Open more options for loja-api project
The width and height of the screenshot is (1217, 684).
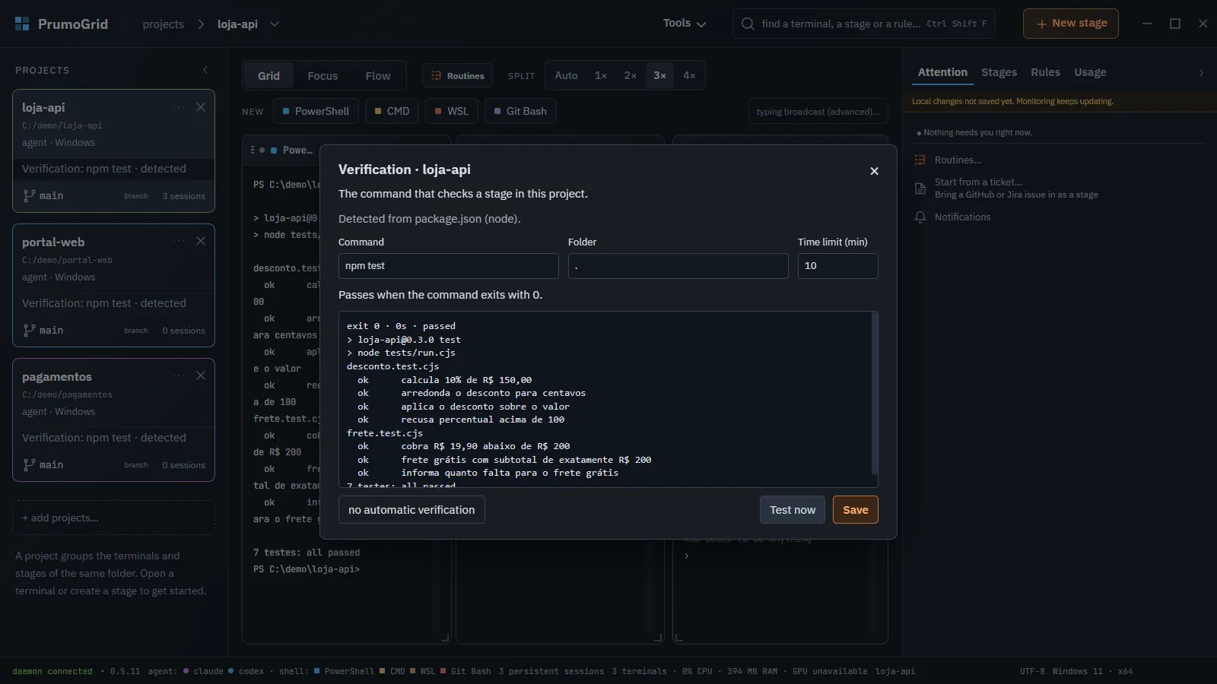pos(179,107)
